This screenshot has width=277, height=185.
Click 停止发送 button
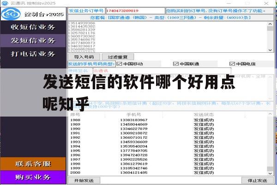pos(257,180)
